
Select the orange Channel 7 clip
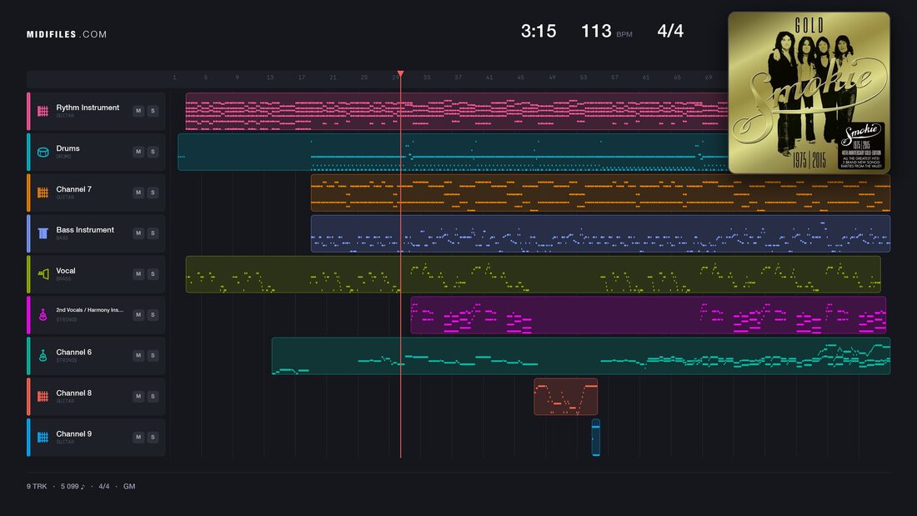(x=600, y=193)
